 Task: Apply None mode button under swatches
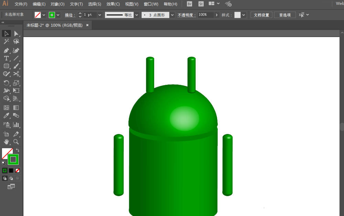[x=17, y=171]
